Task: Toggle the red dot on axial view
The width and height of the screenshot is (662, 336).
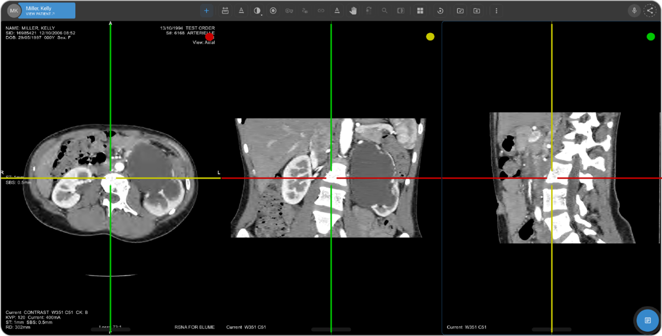Action: click(209, 37)
